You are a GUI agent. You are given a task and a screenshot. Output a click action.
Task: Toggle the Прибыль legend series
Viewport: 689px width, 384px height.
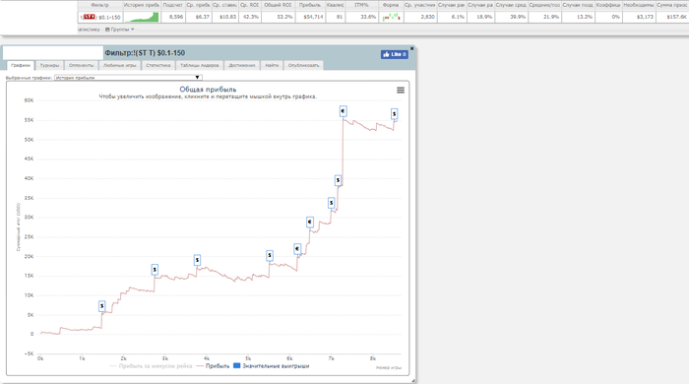click(213, 366)
